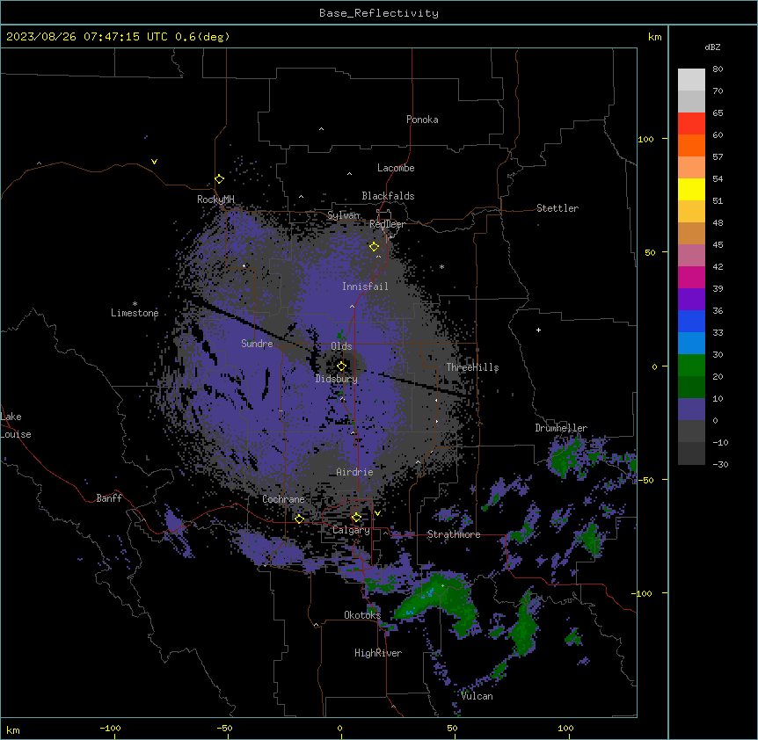
Task: Click the Innisfail label
Action: (365, 287)
